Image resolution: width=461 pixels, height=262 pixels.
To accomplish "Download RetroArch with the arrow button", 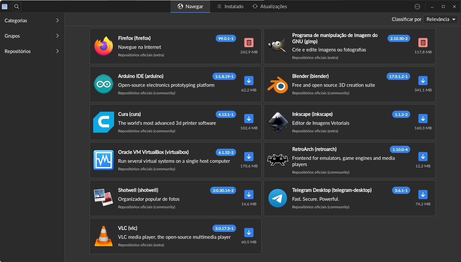I will click(423, 157).
